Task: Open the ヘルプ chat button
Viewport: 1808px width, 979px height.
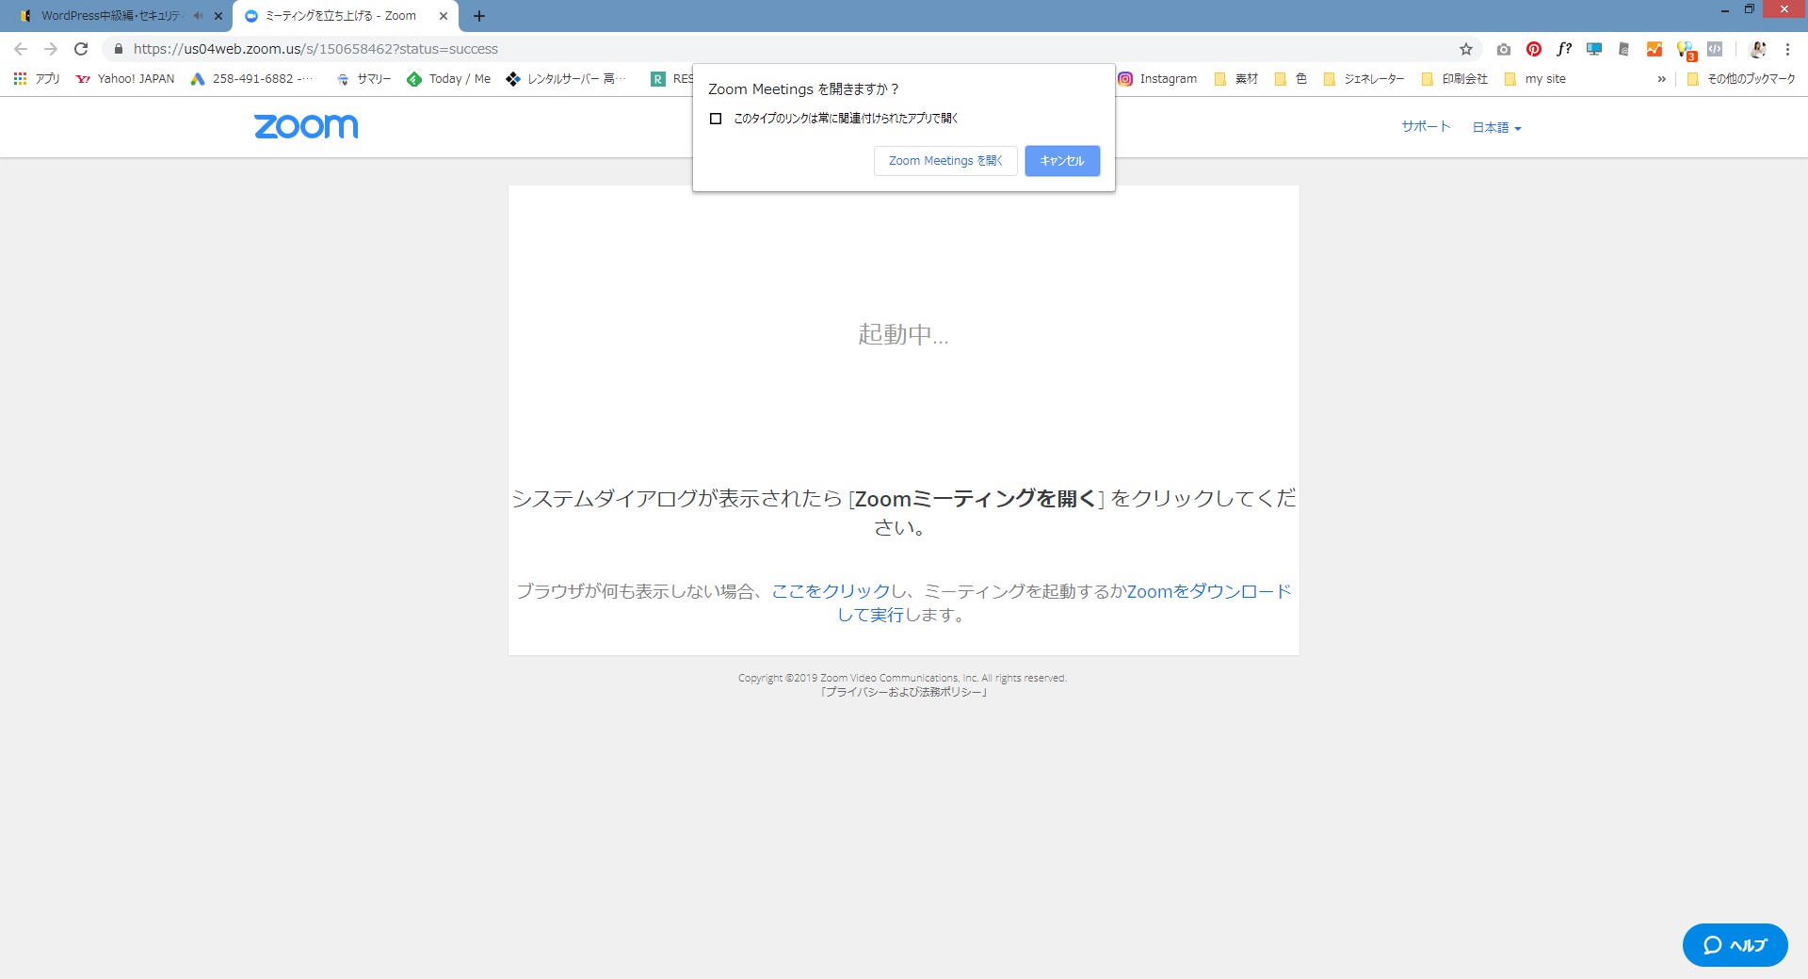Action: (x=1735, y=945)
